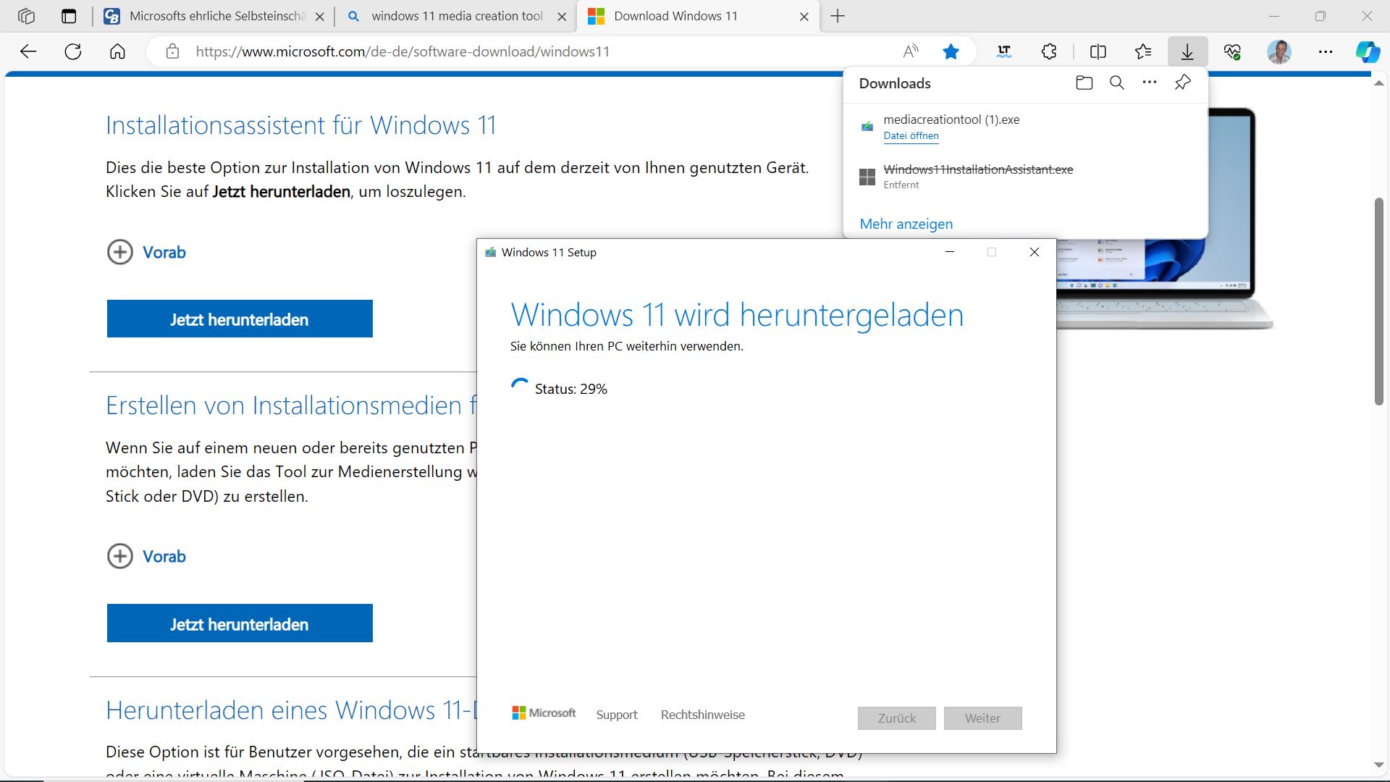
Task: Open browser Extensions icon
Action: pyautogui.click(x=1049, y=51)
